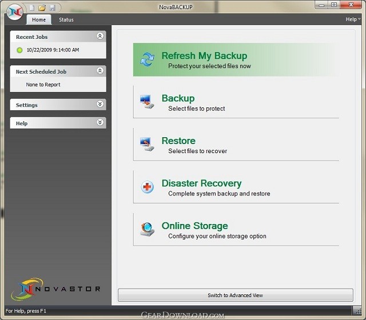This screenshot has width=366, height=320.
Task: Click the Backup heading link
Action: 178,98
